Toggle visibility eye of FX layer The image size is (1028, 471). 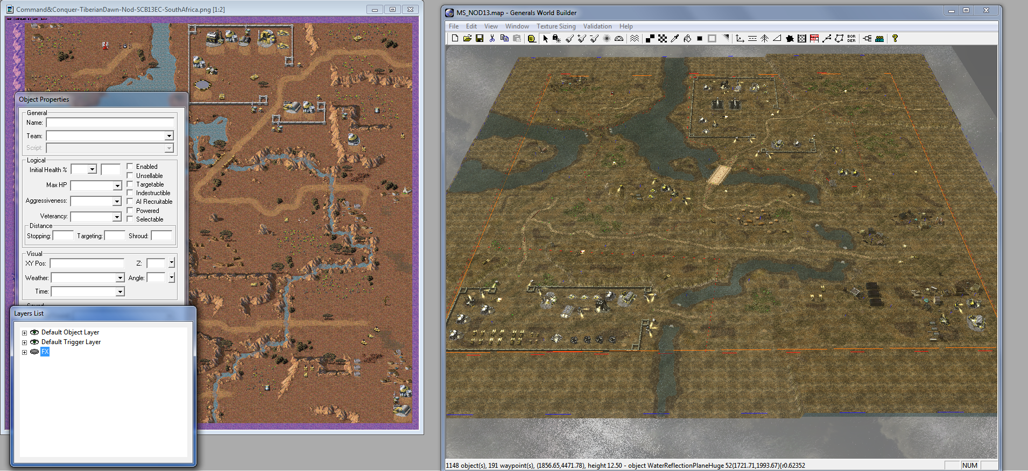tap(34, 352)
